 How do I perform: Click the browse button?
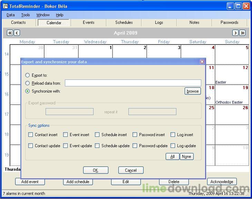pyautogui.click(x=193, y=91)
